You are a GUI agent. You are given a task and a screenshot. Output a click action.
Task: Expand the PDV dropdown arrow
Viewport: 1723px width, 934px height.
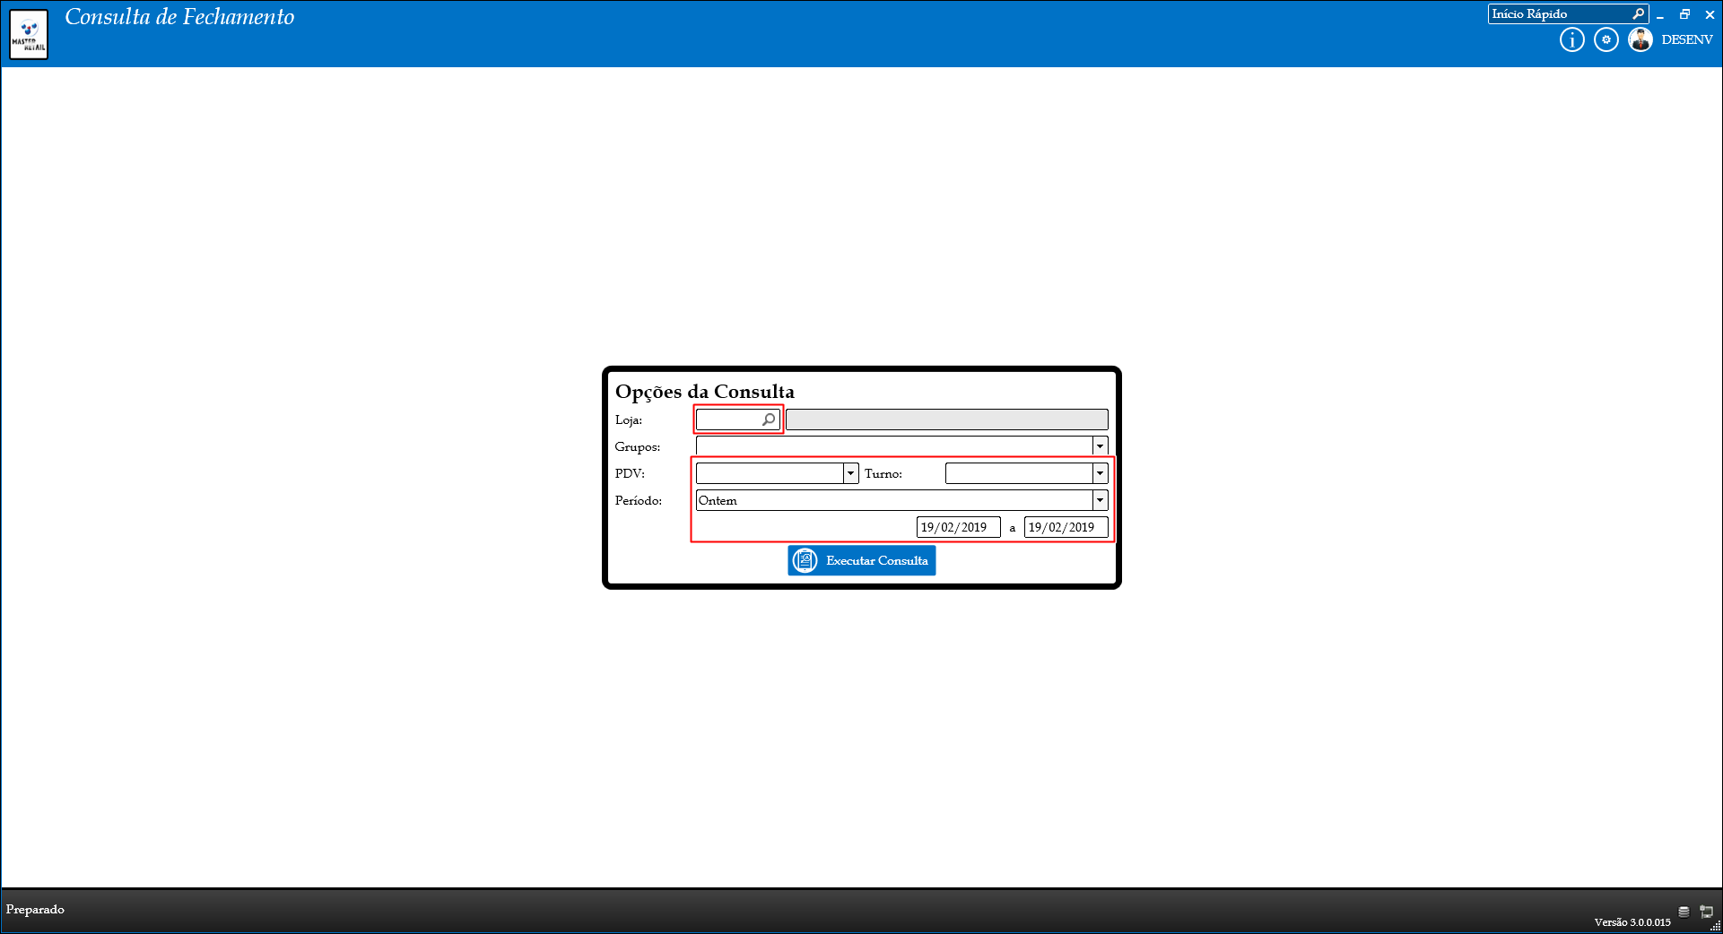(x=850, y=473)
